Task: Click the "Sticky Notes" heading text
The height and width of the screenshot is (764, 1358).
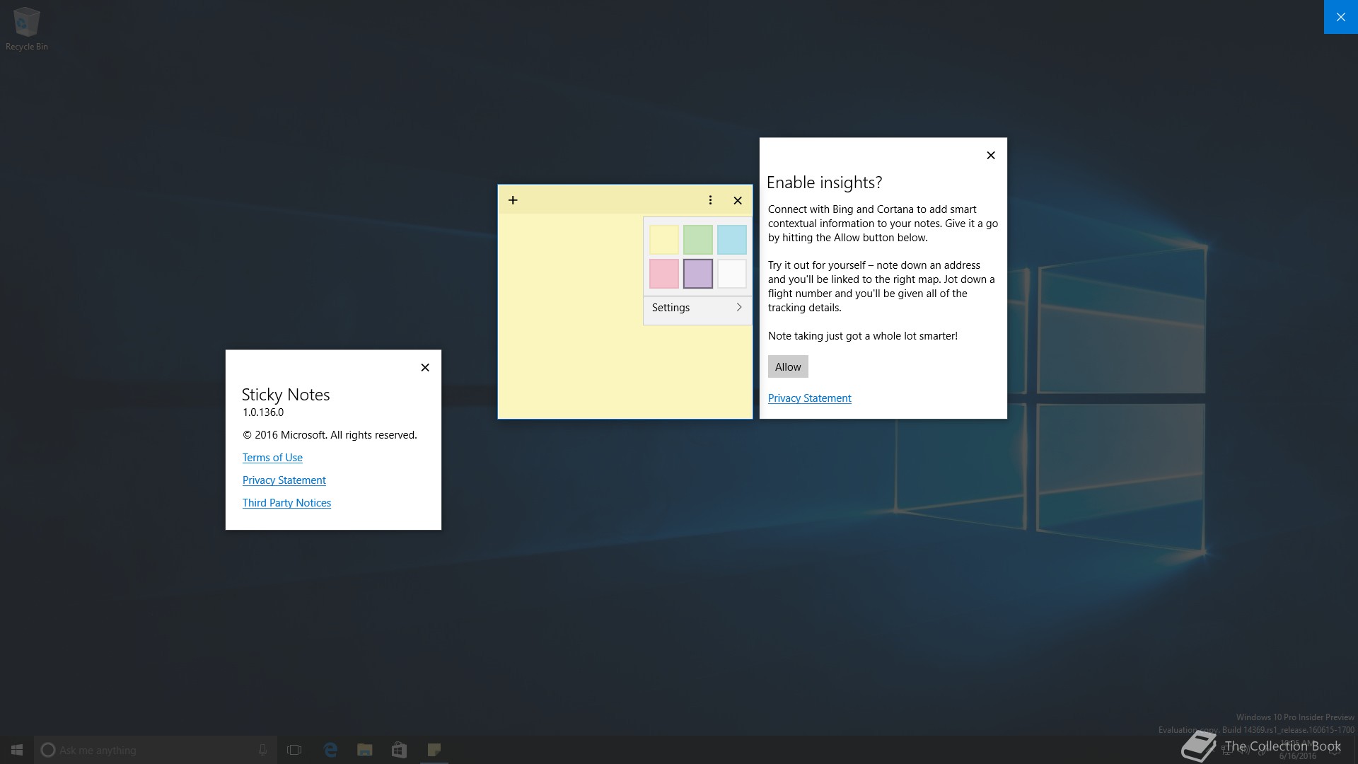Action: (286, 395)
